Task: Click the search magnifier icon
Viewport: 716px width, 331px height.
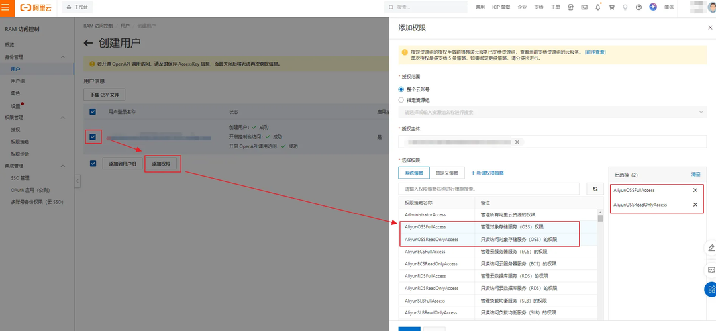Action: pos(391,7)
